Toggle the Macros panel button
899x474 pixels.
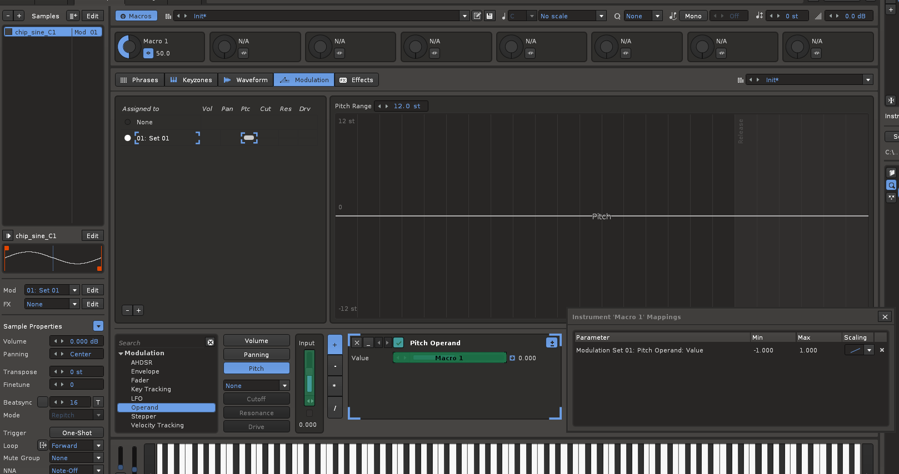tap(136, 16)
